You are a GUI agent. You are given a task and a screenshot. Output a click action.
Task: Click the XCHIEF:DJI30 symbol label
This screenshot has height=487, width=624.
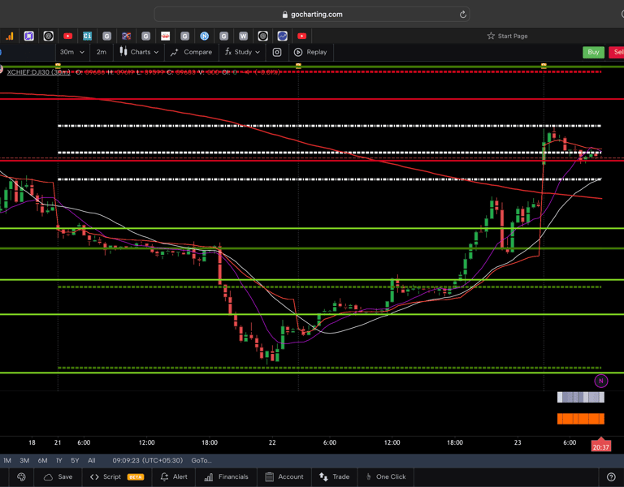coord(39,72)
